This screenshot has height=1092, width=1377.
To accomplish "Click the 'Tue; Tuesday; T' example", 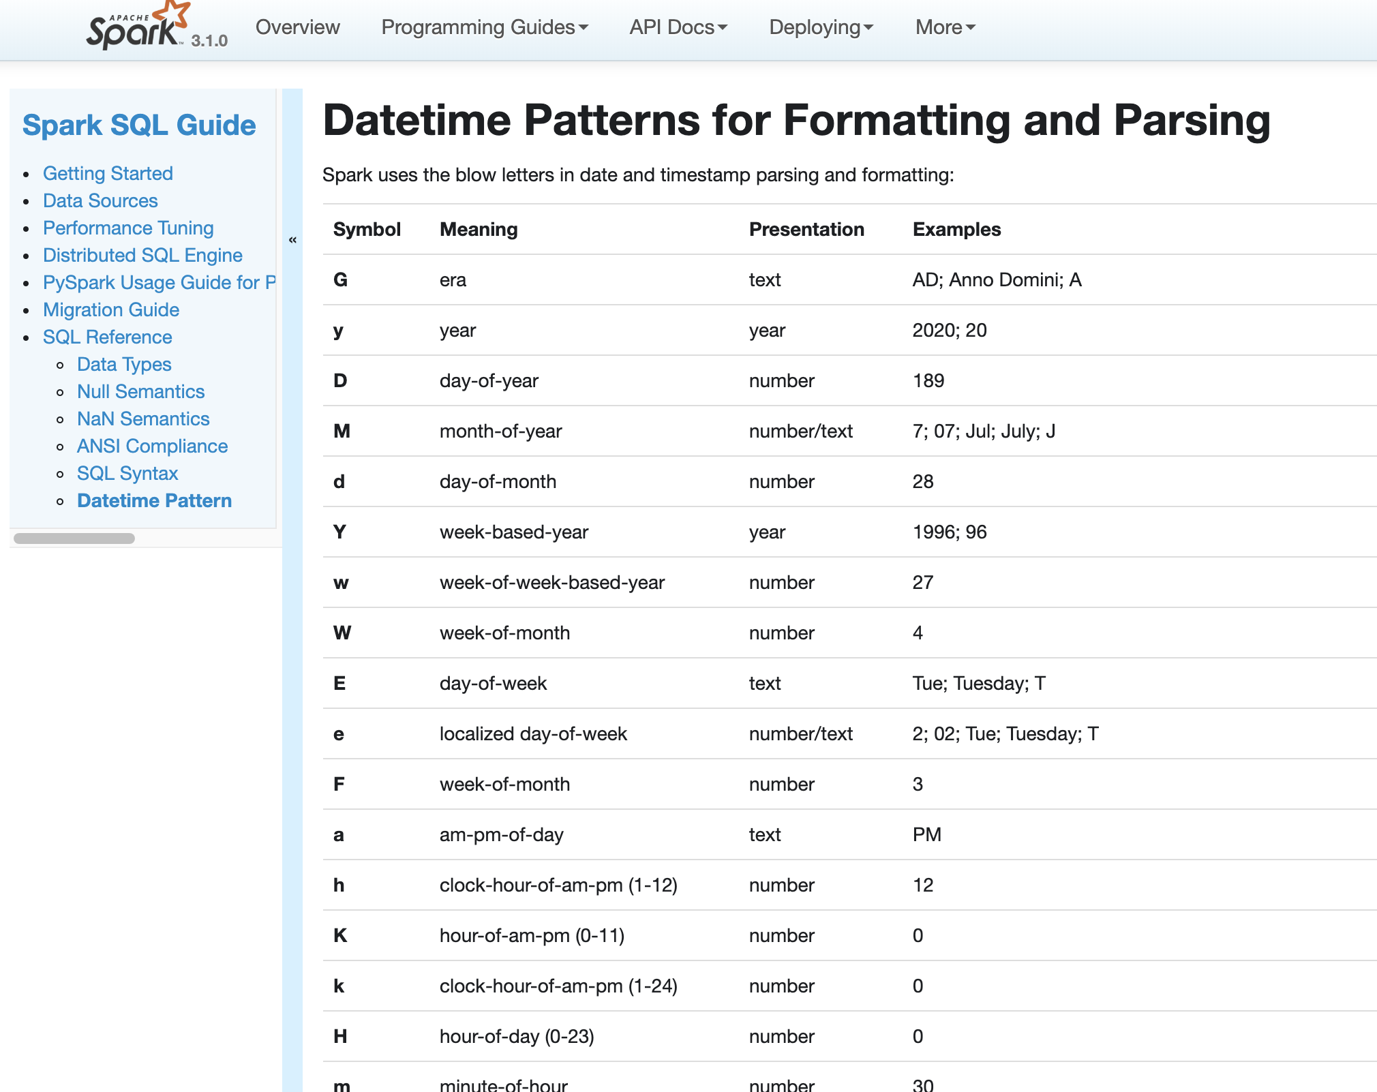I will [x=979, y=683].
